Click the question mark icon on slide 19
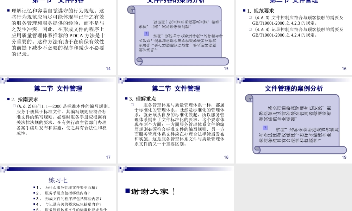This screenshot has width=352, height=211. [264, 128]
